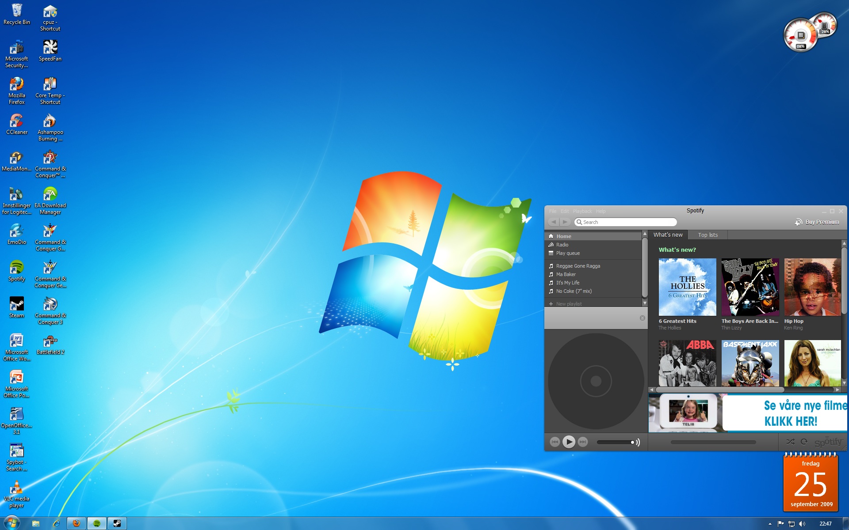Collapse the album art panel arrow

point(642,318)
